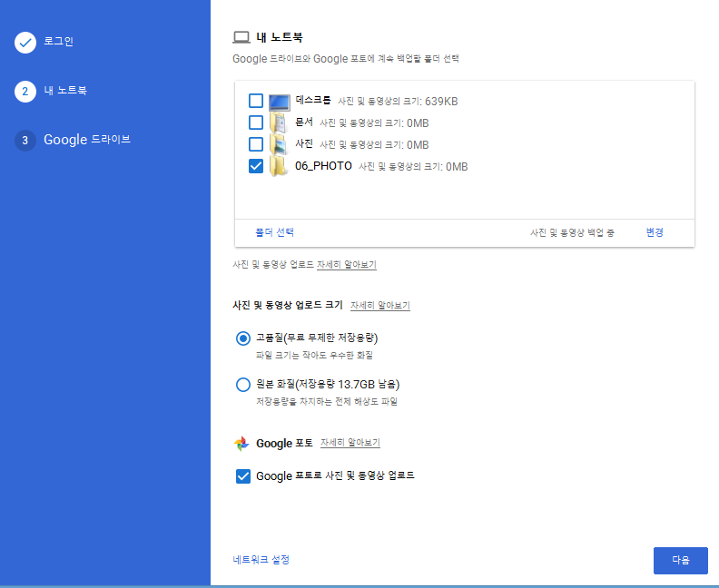This screenshot has width=719, height=588.
Task: Select the 고품질 upload size radio button
Action: (x=243, y=338)
